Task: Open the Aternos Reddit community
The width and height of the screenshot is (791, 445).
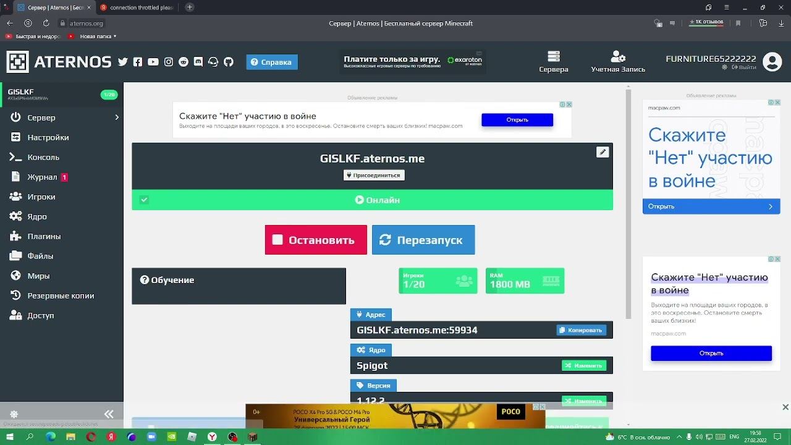Action: tap(184, 62)
